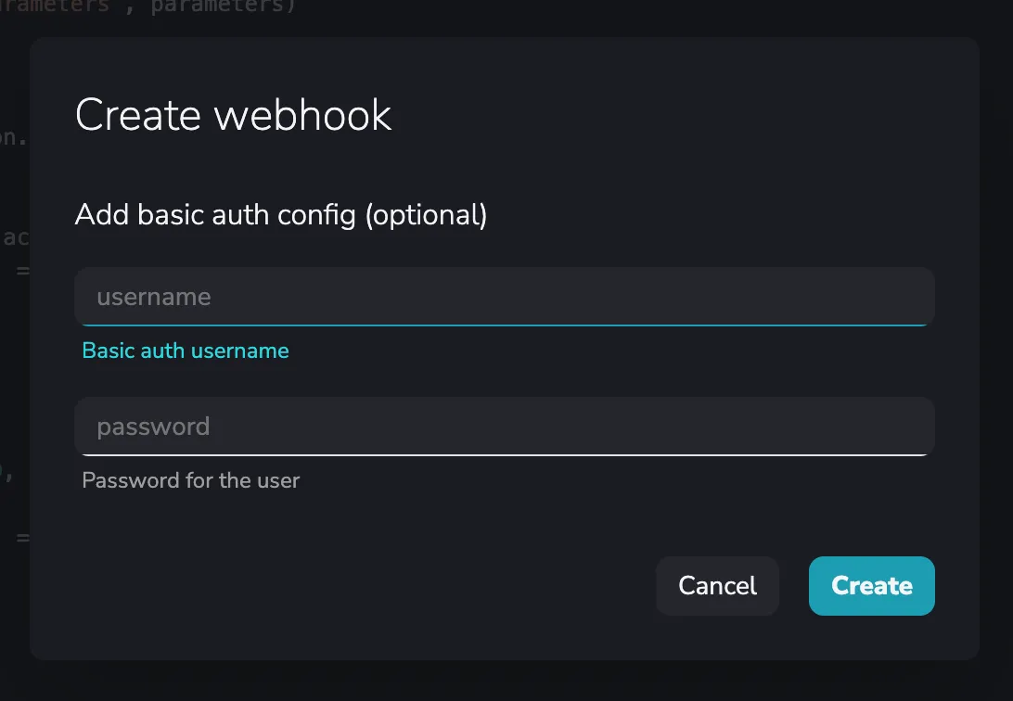Click the white underline of the password field
The height and width of the screenshot is (701, 1013).
pos(504,454)
